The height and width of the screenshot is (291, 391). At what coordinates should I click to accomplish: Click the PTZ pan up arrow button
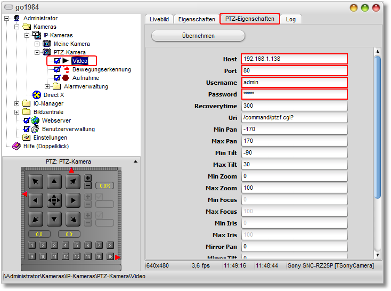coord(54,182)
